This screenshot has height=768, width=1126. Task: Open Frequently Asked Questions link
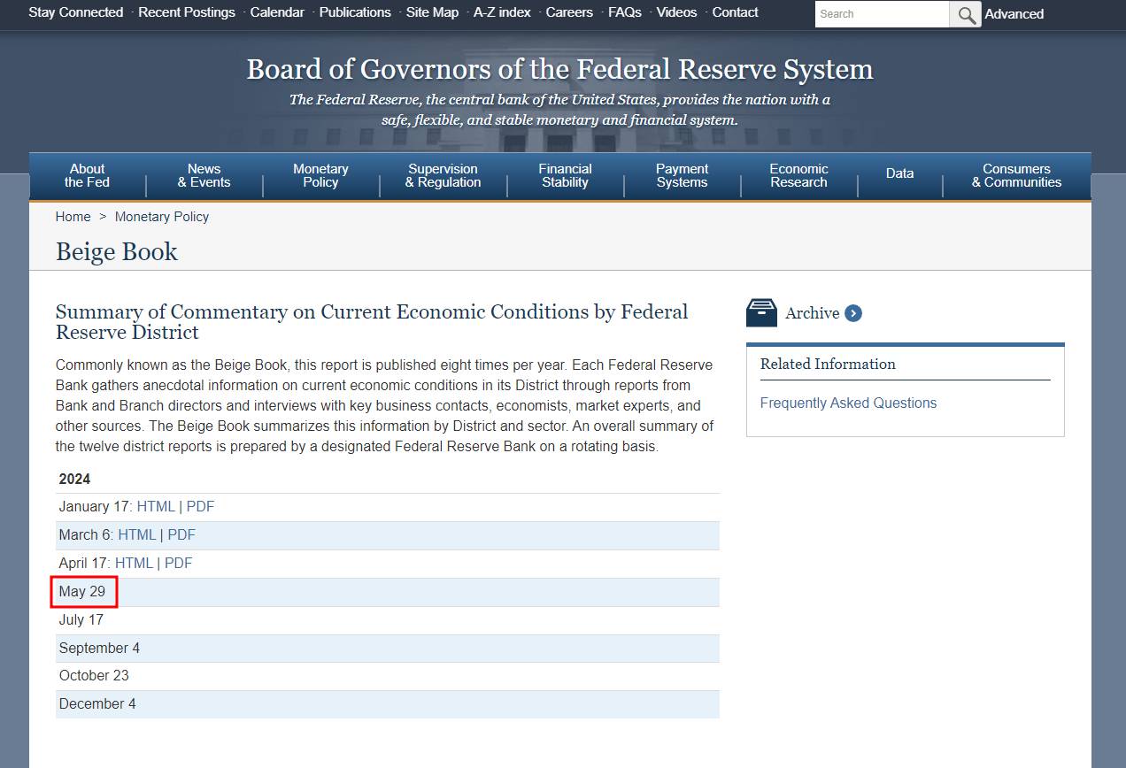tap(848, 403)
